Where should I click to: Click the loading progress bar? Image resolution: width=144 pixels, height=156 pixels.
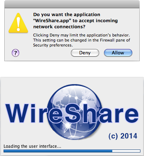coord(72,151)
